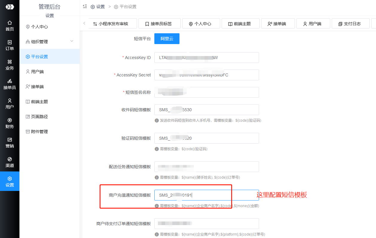Click info icon beside 验证码 template hint

(x=156, y=149)
